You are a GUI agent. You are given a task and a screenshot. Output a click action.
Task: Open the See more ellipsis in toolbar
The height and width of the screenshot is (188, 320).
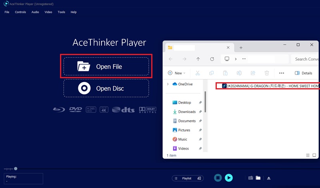click(x=282, y=73)
